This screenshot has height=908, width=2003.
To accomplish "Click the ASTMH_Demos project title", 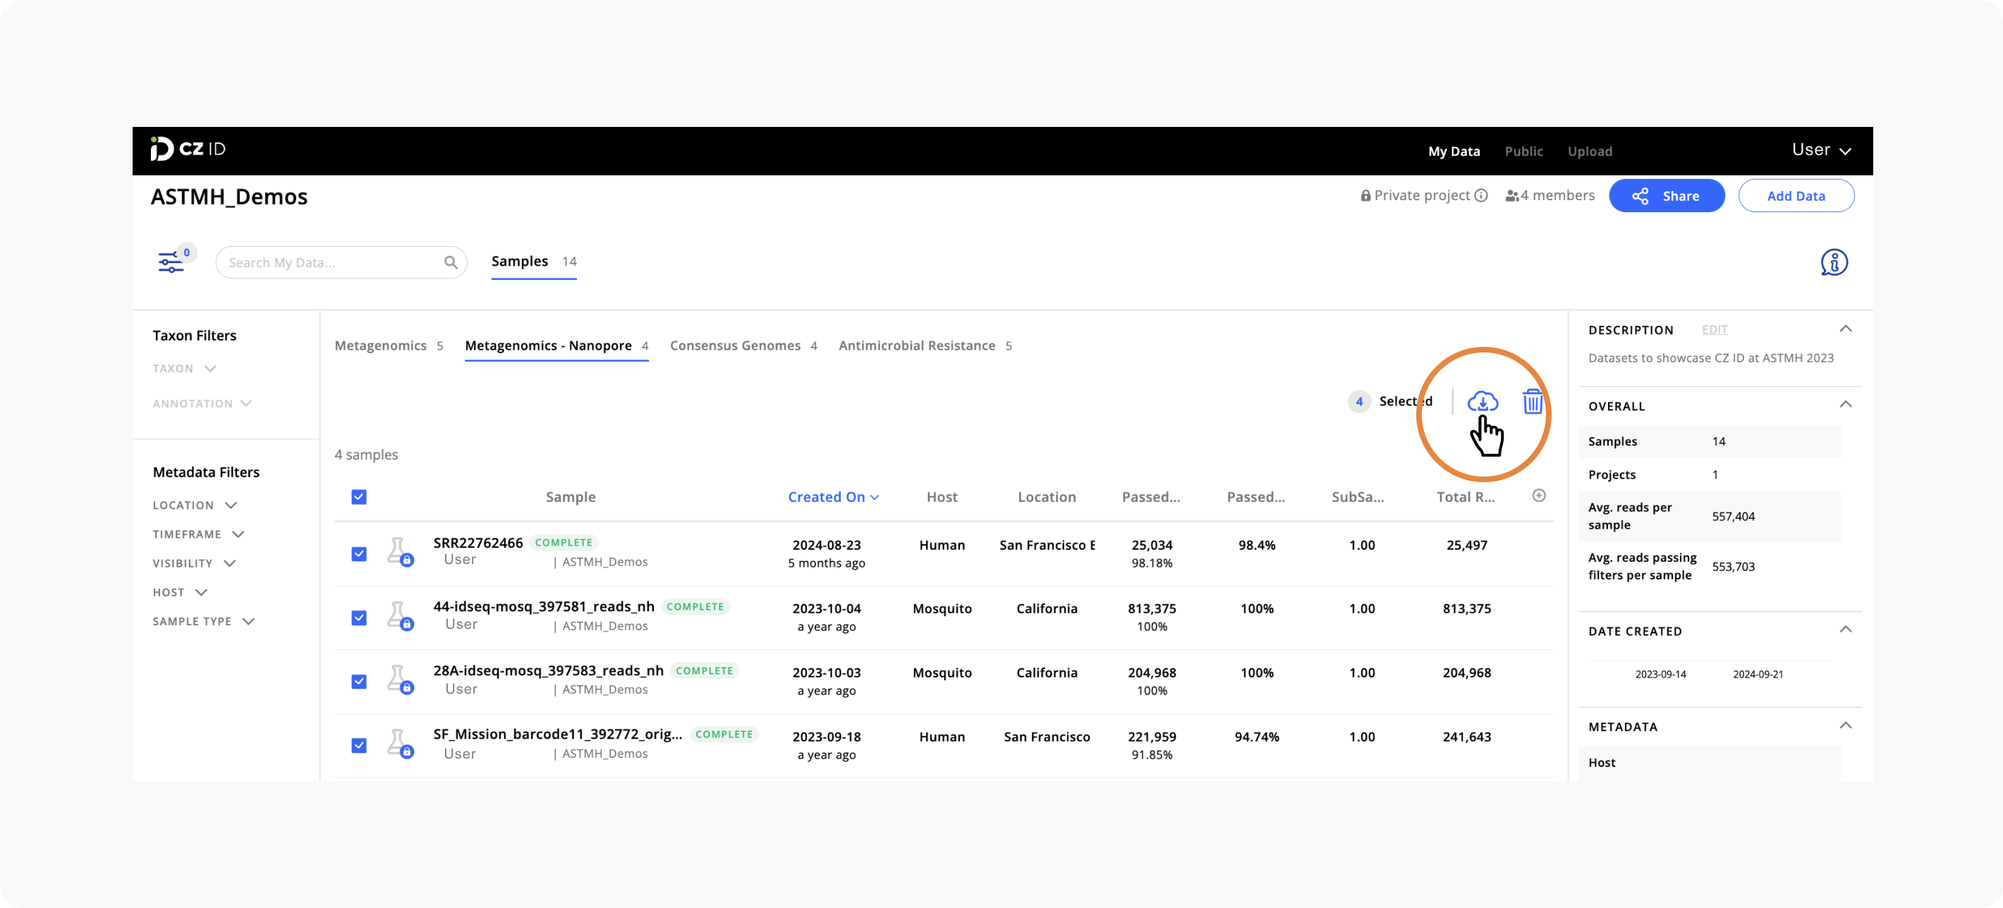I will (x=229, y=197).
